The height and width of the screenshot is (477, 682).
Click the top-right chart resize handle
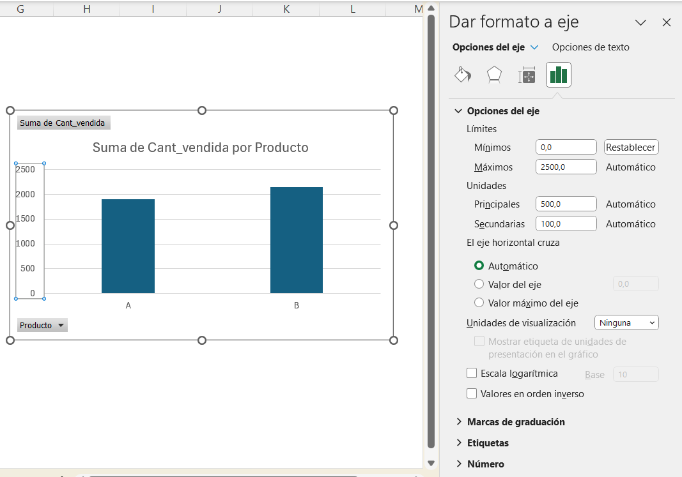click(394, 110)
